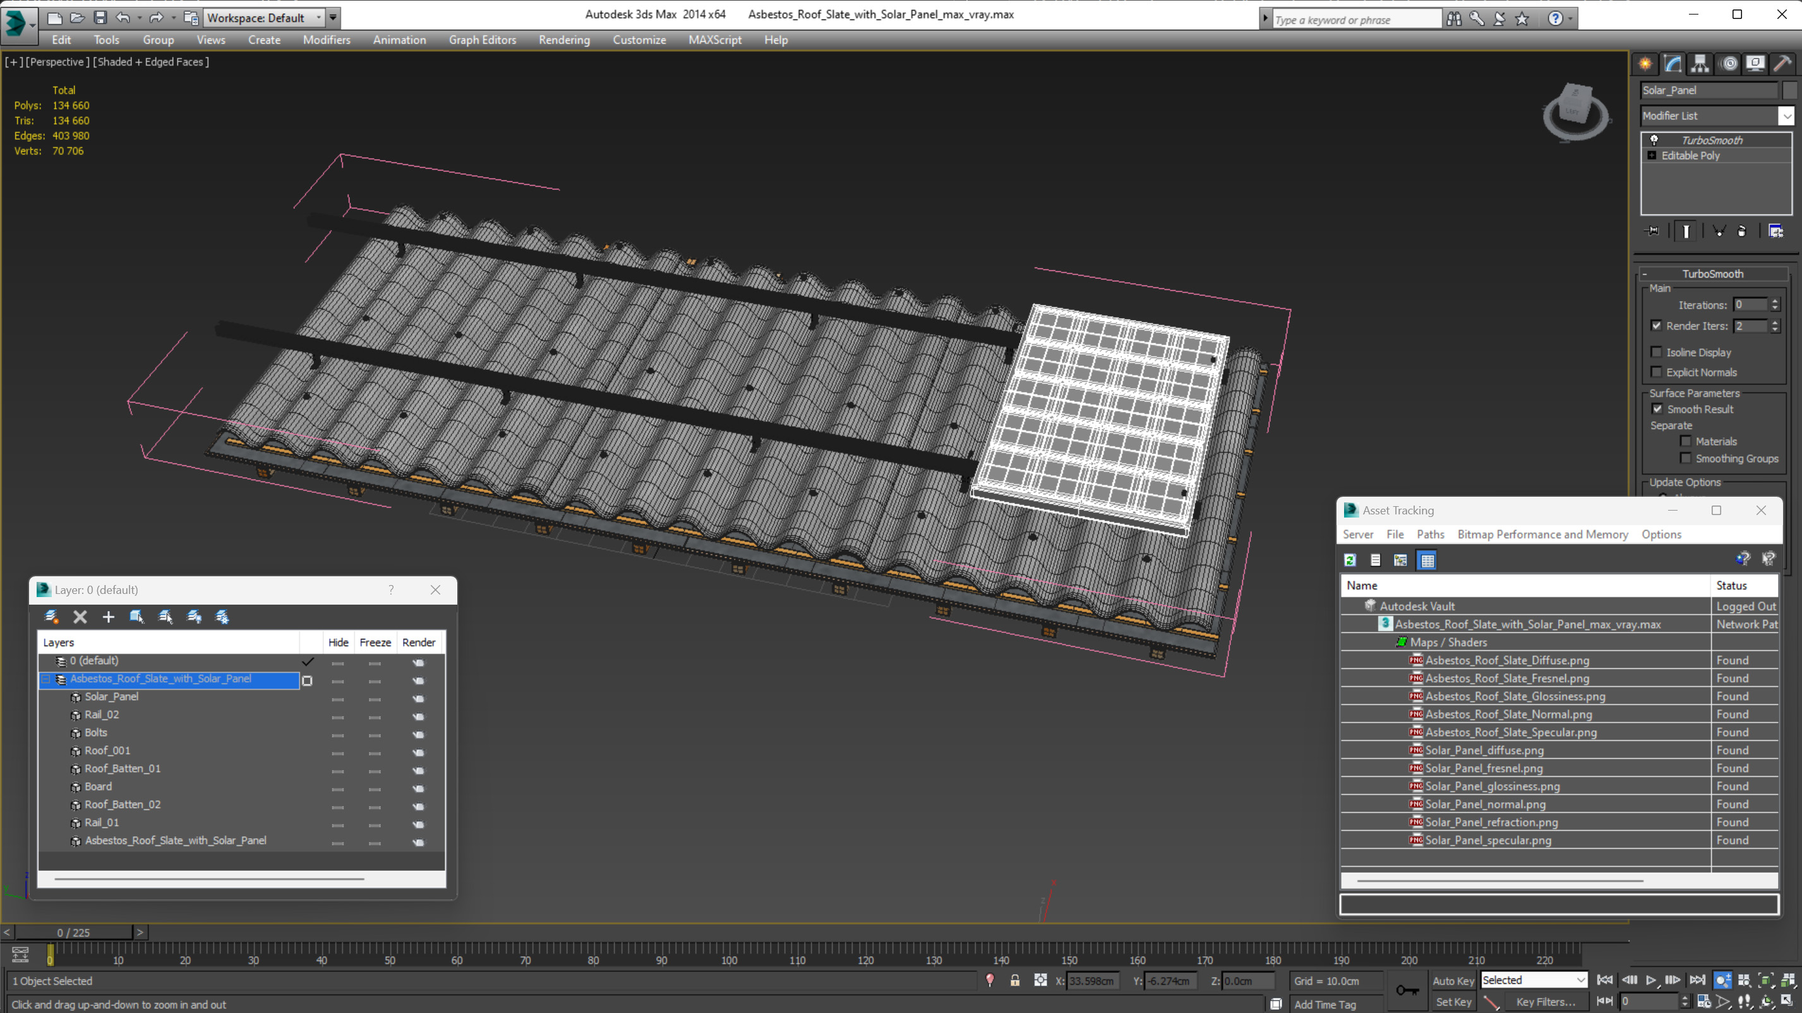Click the time slider showing 0 / 225
Image resolution: width=1802 pixels, height=1013 pixels.
coord(73,933)
